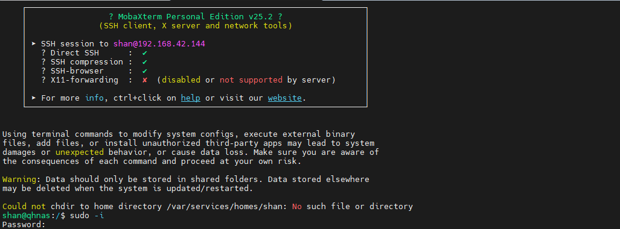Click the 'X11-forwarding' label
The width and height of the screenshot is (620, 229).
(85, 80)
